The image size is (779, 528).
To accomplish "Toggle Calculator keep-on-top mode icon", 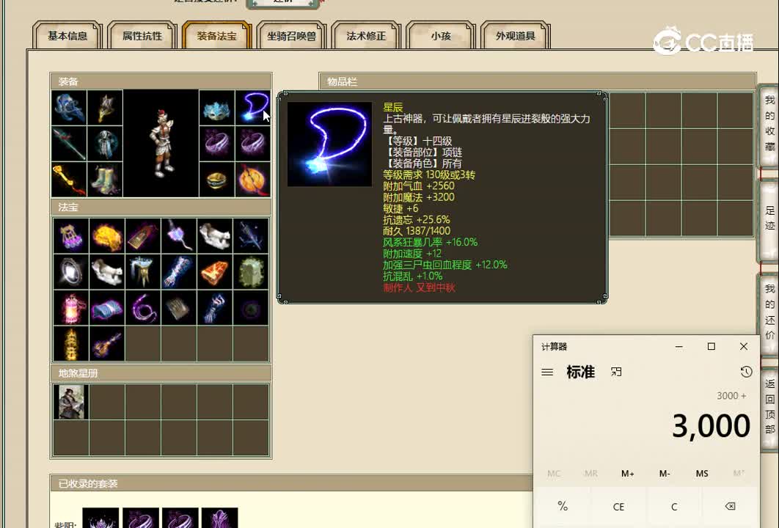I will pyautogui.click(x=616, y=372).
